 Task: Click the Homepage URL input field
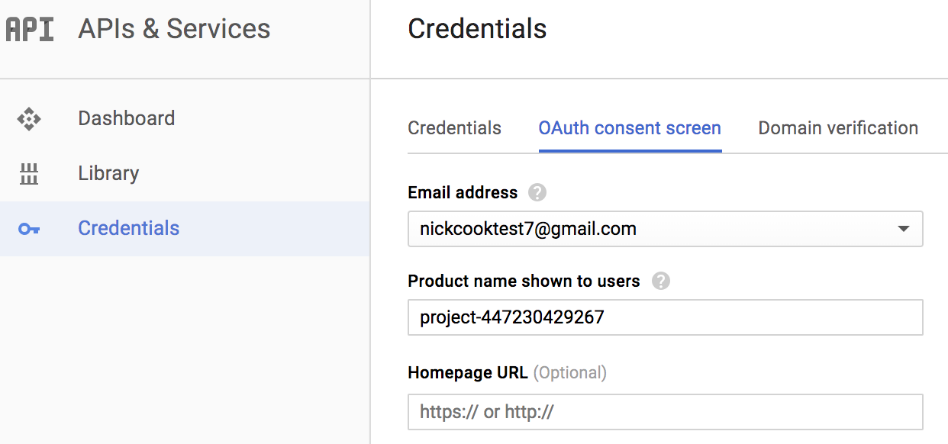[664, 412]
